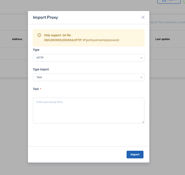Click the IP|port|username|password format text

101,40
